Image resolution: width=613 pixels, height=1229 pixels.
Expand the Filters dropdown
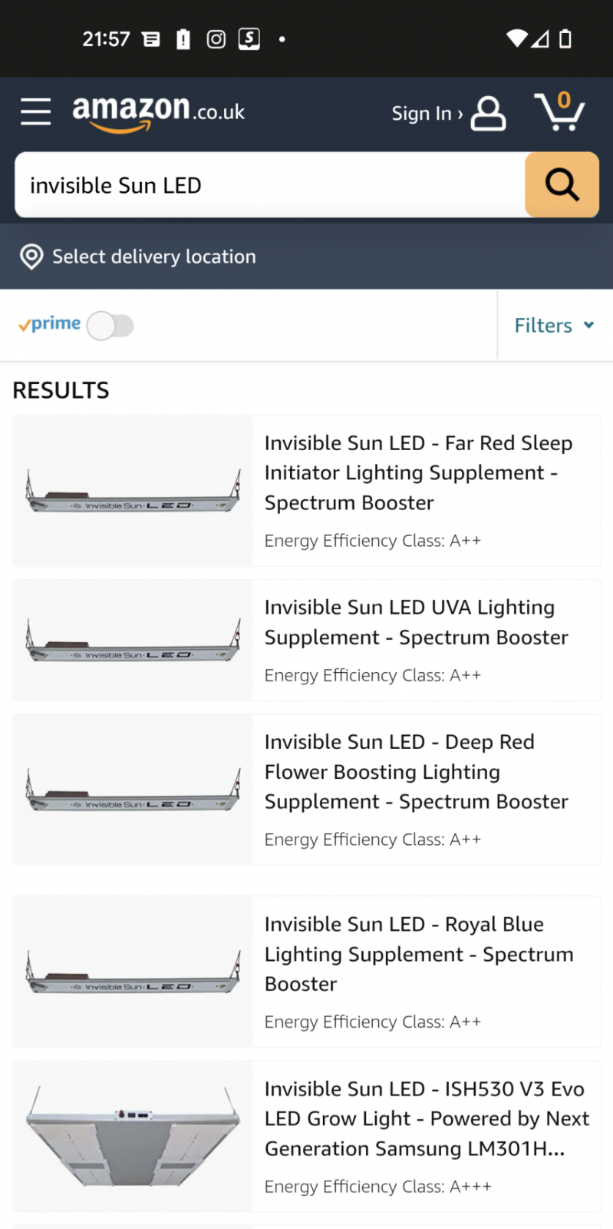pyautogui.click(x=554, y=326)
